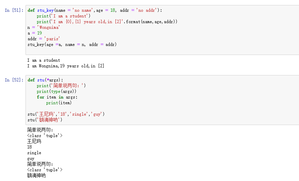Click the stu_key(age =a, ...) call line
The image size is (299, 181).
[x=72, y=45]
